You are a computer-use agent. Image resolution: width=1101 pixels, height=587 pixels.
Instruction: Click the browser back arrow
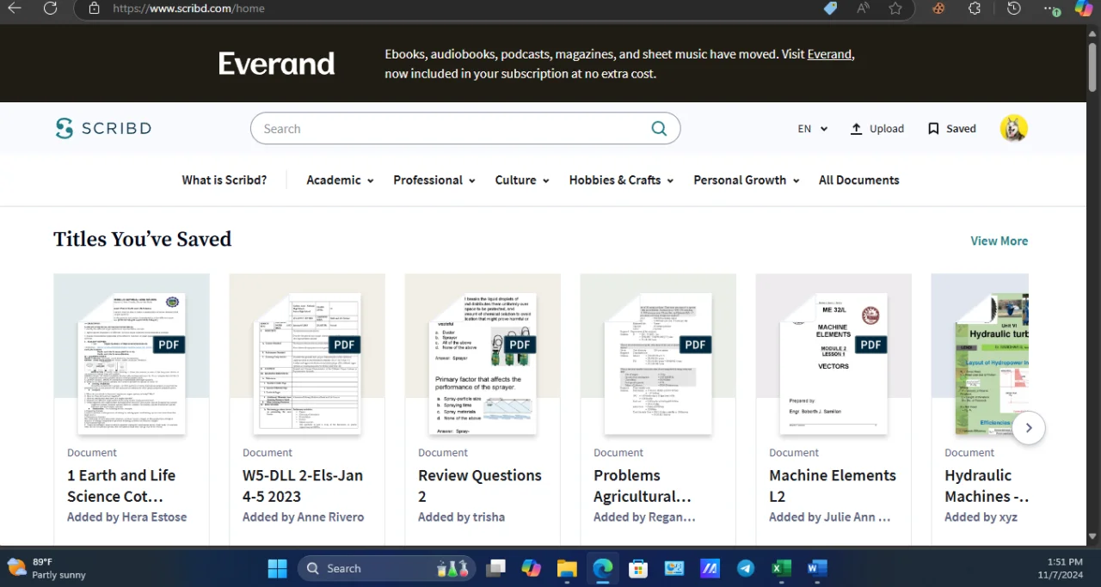pyautogui.click(x=15, y=8)
